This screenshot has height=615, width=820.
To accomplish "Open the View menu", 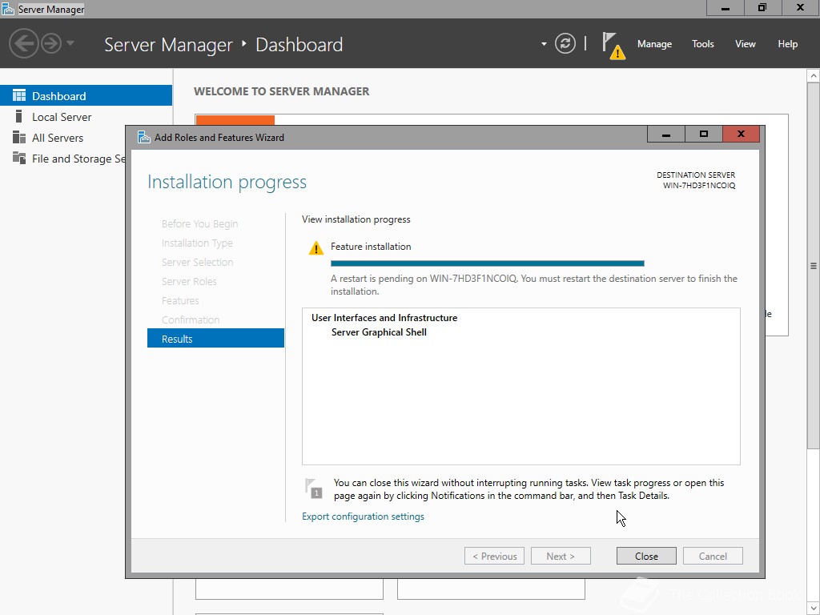I will (x=745, y=44).
